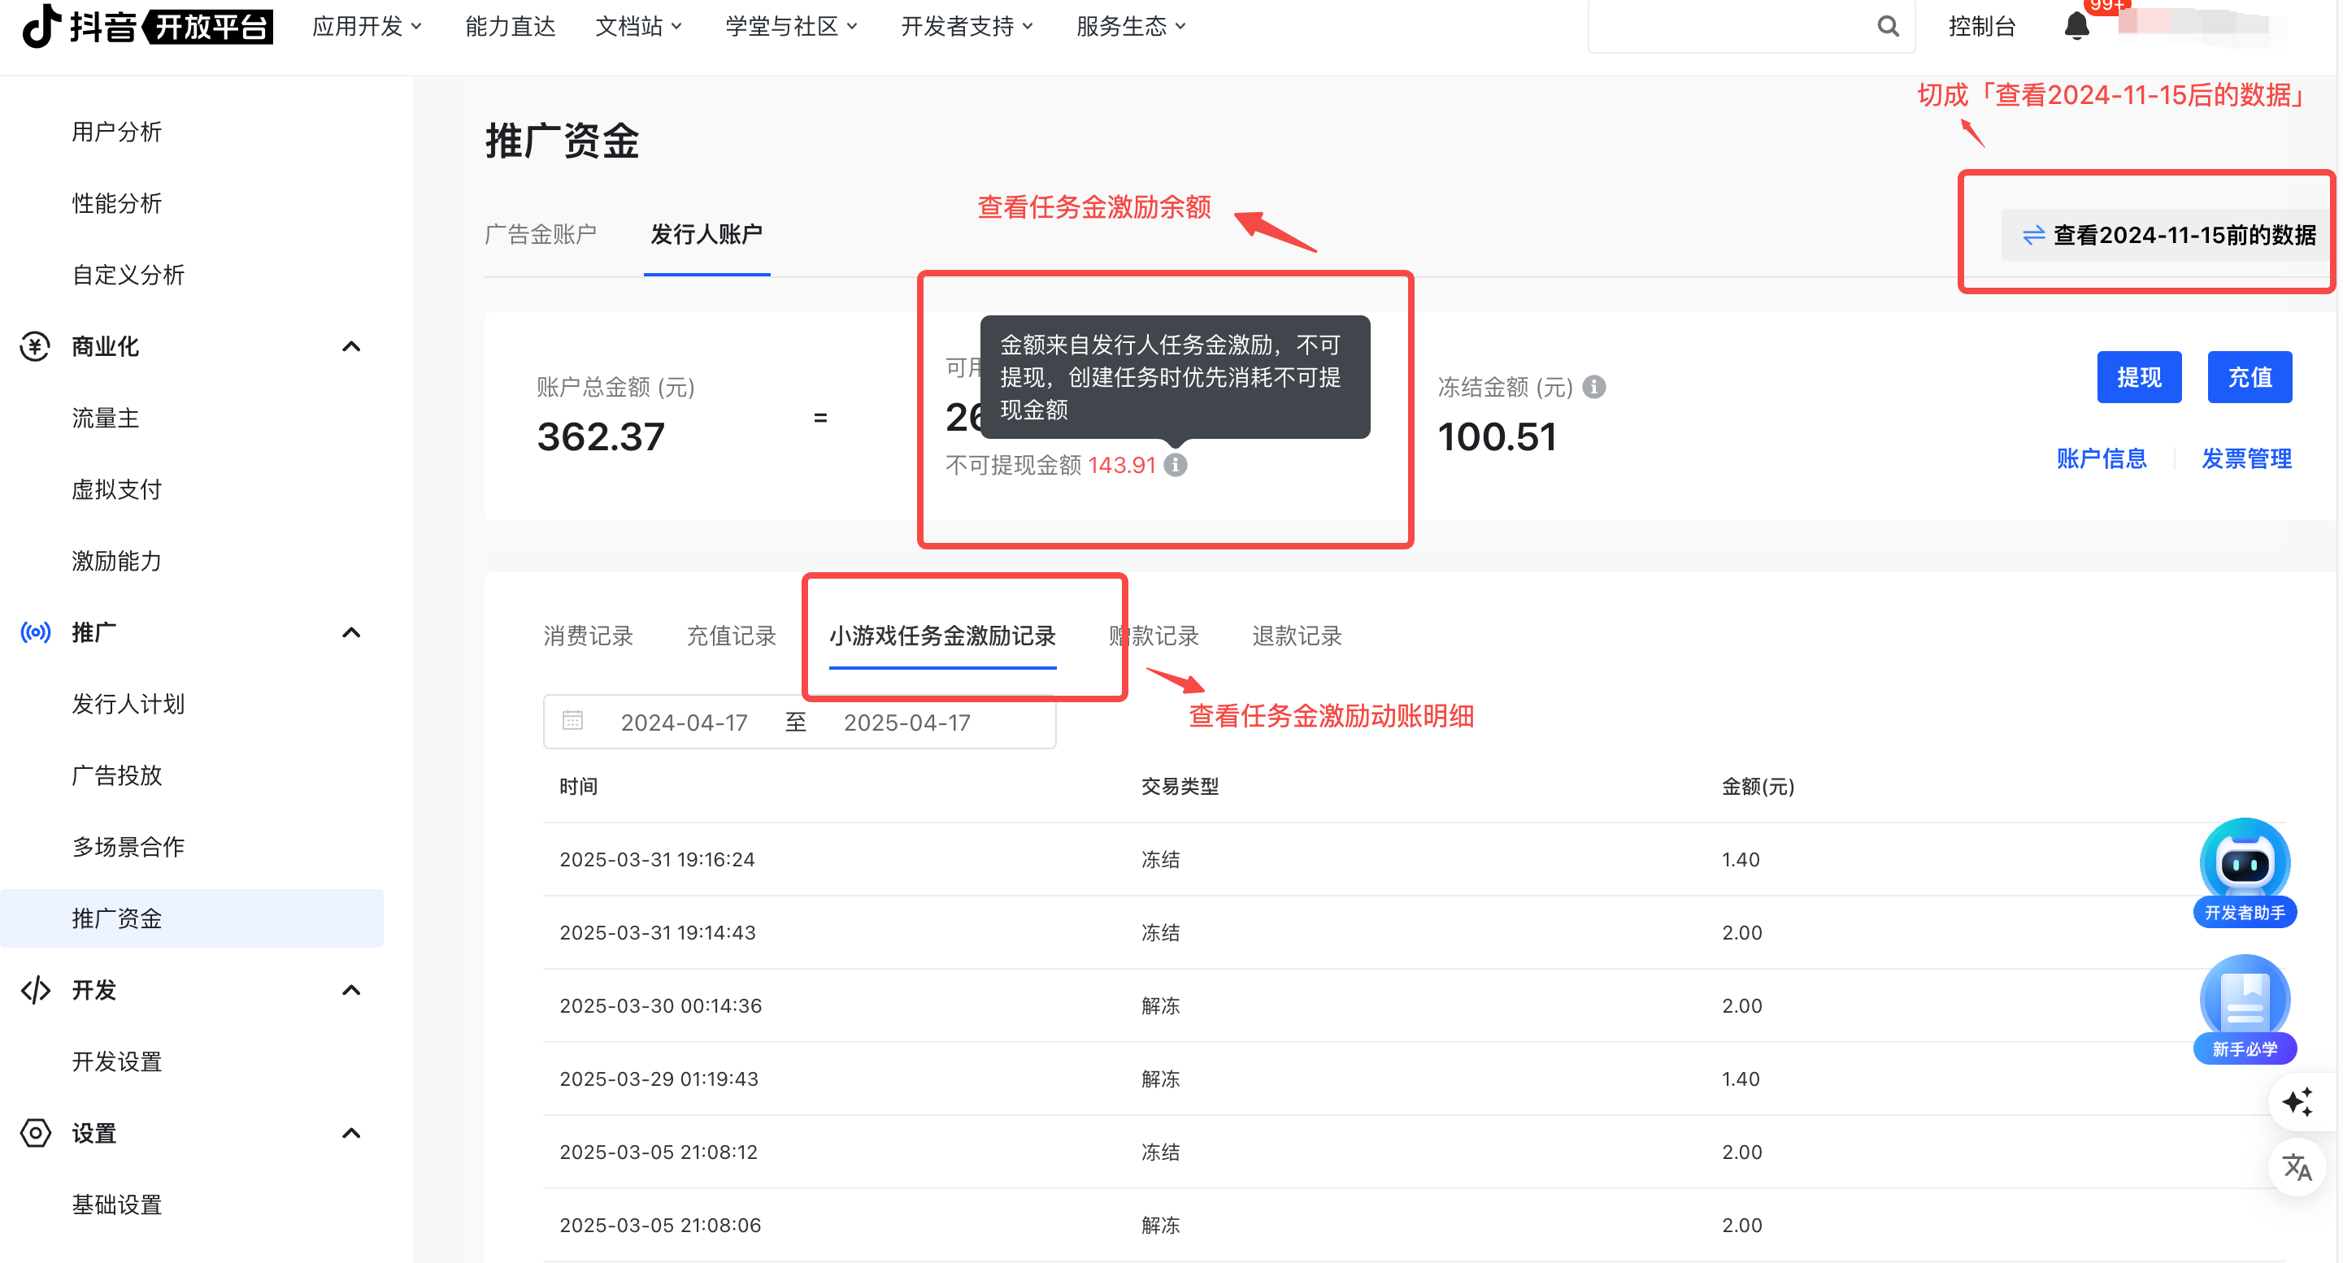Switch to the 广告金账户 tab
This screenshot has width=2343, height=1263.
click(541, 235)
